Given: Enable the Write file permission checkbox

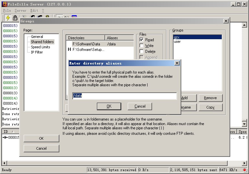Looking at the screenshot, I should click(x=141, y=46).
